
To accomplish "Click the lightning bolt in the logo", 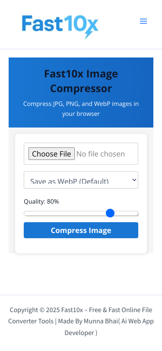I will 89,34.
